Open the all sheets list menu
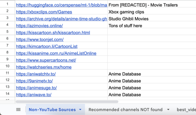196x115 pixels. point(18,110)
